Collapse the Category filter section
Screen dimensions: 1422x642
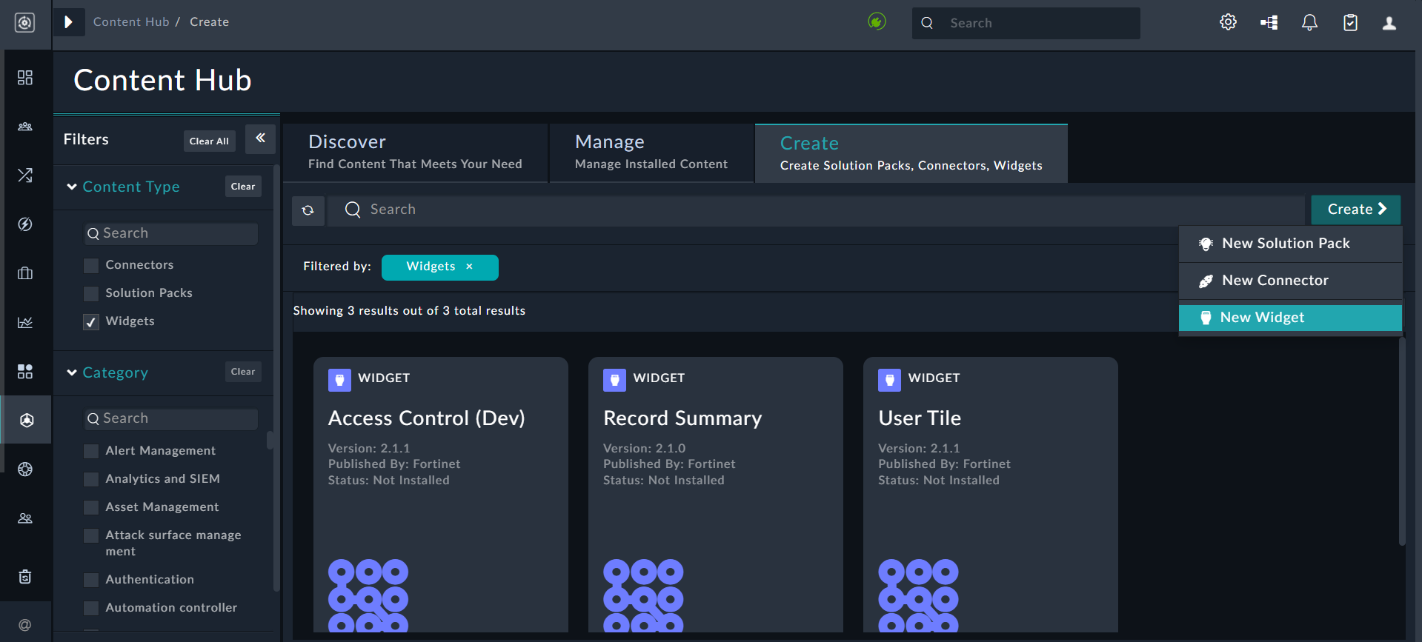coord(72,372)
